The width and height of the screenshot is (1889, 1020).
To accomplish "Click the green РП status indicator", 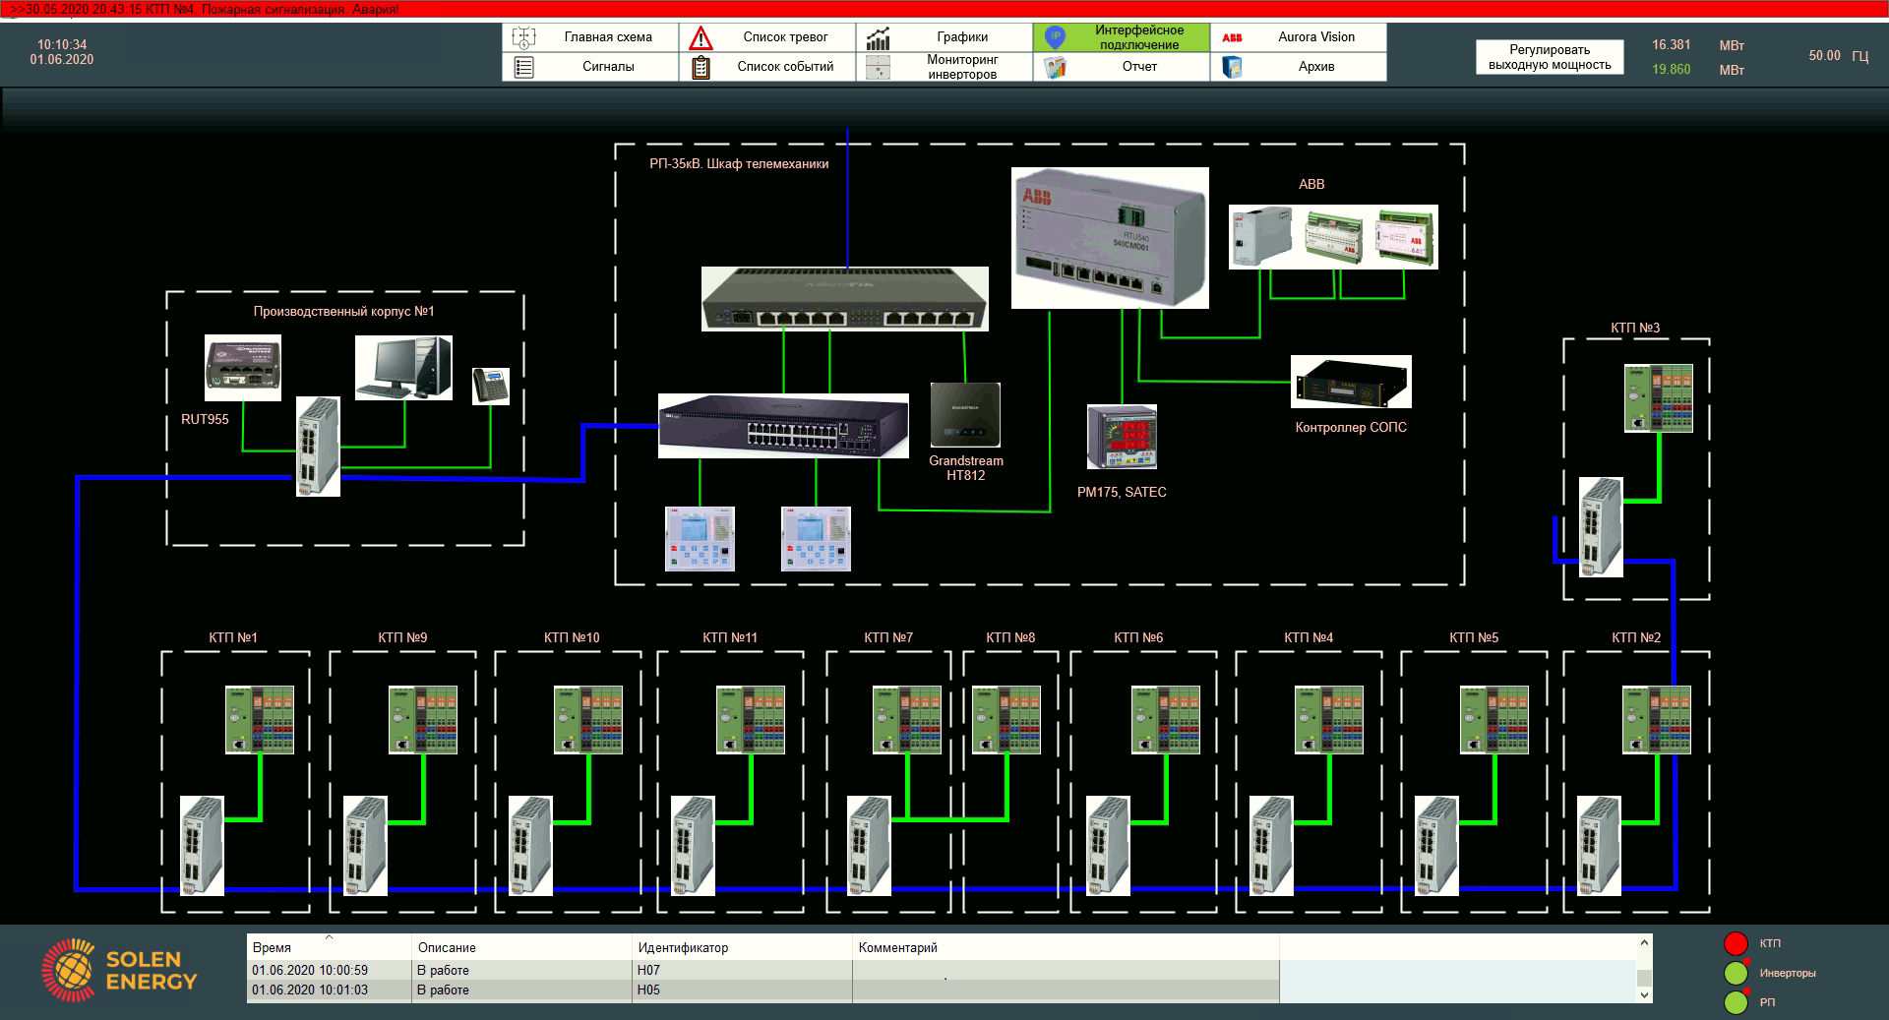I will 1736,1003.
